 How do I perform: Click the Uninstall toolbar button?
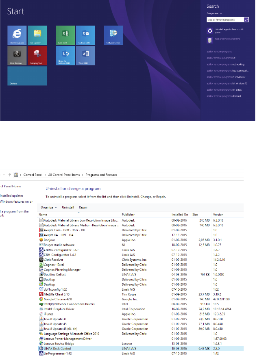[x=68, y=207]
